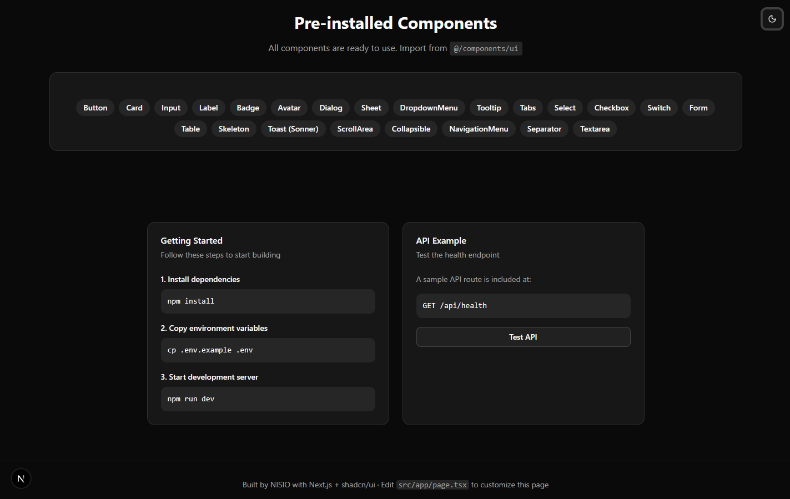This screenshot has height=499, width=790.
Task: Choose the Avatar component tag
Action: (x=289, y=108)
